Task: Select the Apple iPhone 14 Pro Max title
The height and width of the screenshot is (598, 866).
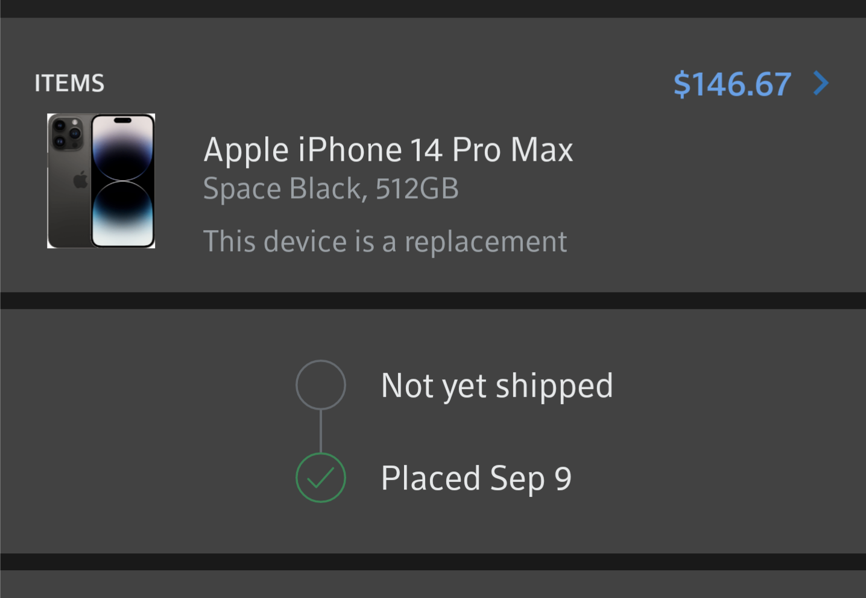Action: [x=388, y=150]
